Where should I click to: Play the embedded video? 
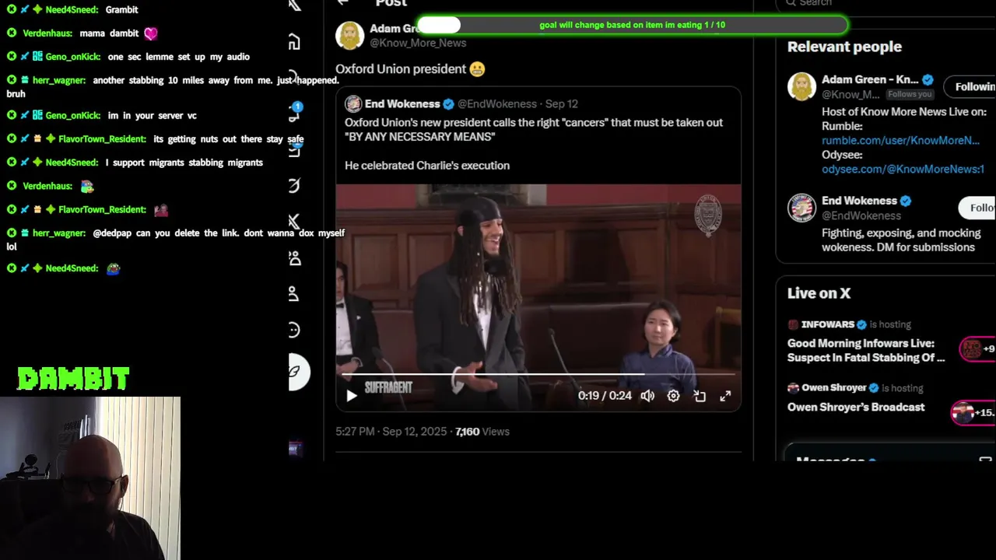[x=351, y=396]
